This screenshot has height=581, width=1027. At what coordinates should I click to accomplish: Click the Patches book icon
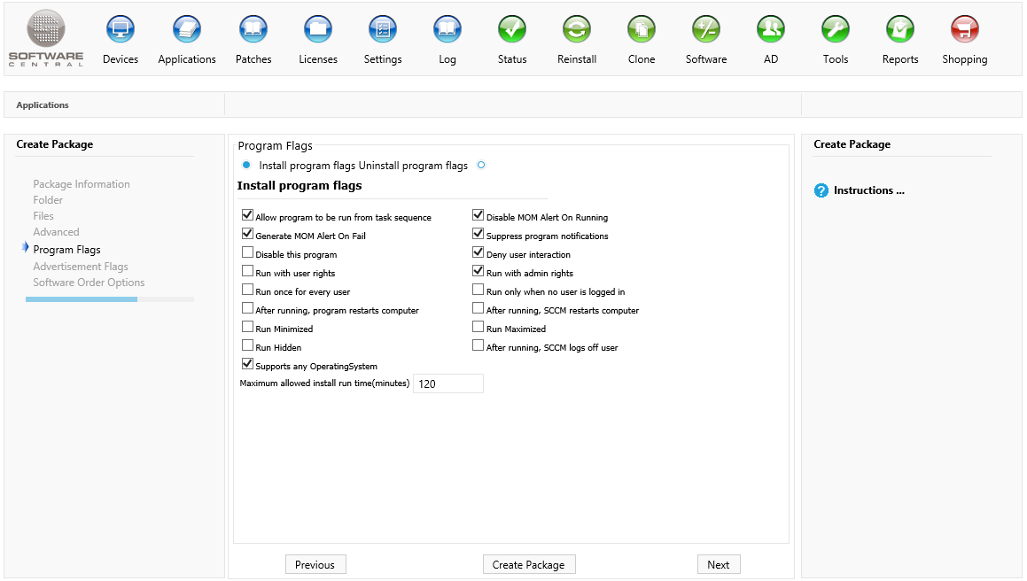tap(253, 29)
